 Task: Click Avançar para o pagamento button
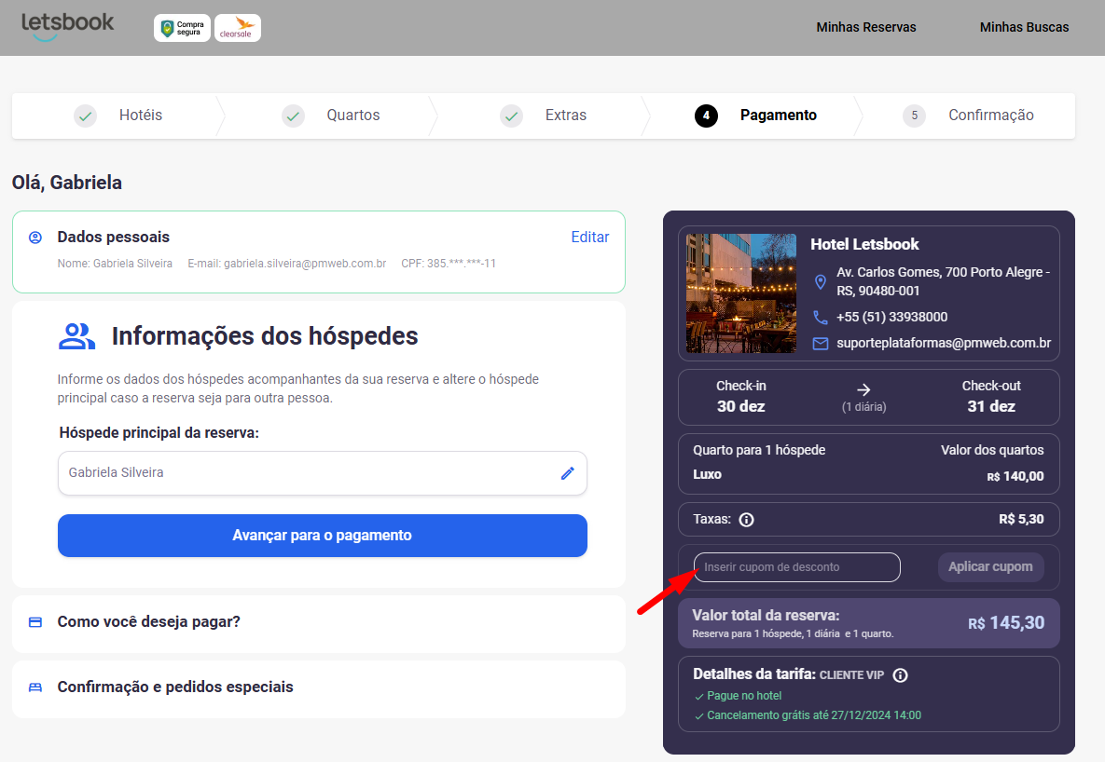(322, 536)
